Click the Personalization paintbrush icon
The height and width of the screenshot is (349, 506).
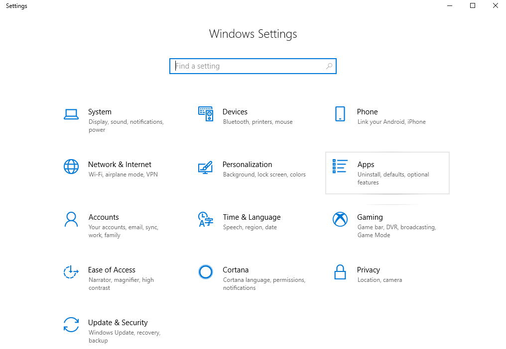click(x=206, y=167)
